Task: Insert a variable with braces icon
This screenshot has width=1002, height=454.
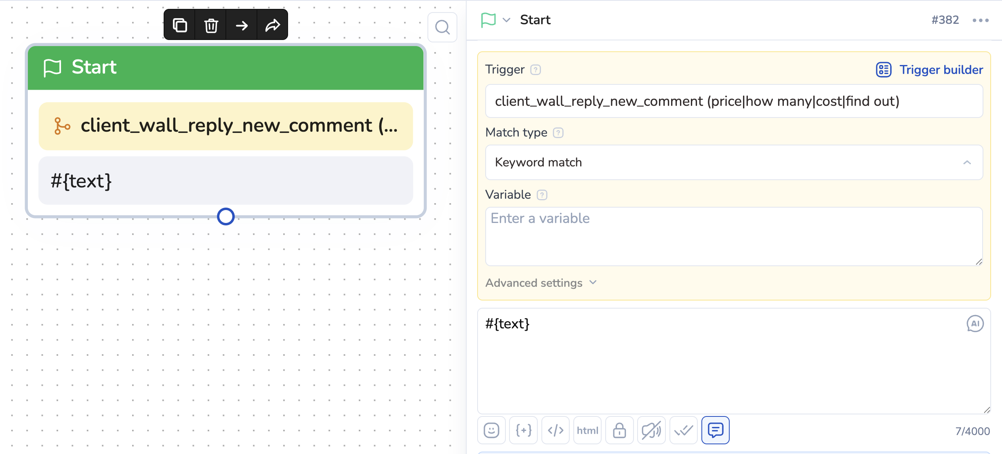Action: tap(524, 431)
